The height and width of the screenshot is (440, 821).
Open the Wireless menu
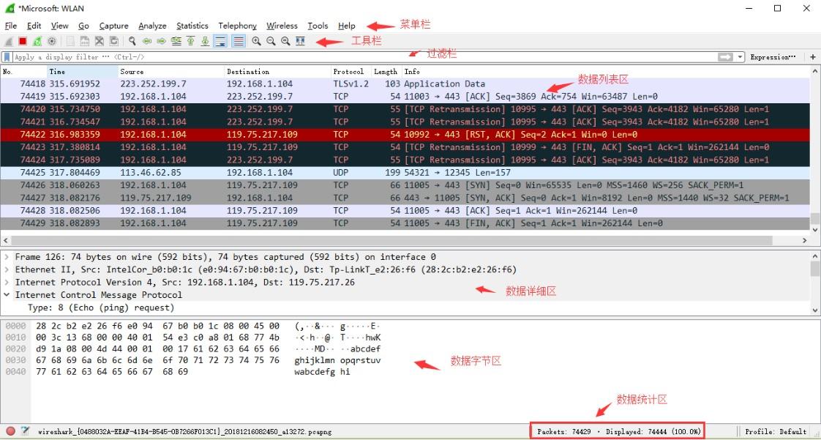[x=282, y=26]
